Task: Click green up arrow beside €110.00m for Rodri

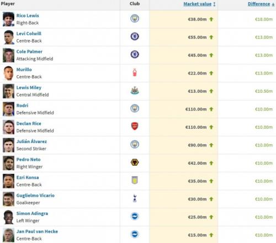Action: 211,109
